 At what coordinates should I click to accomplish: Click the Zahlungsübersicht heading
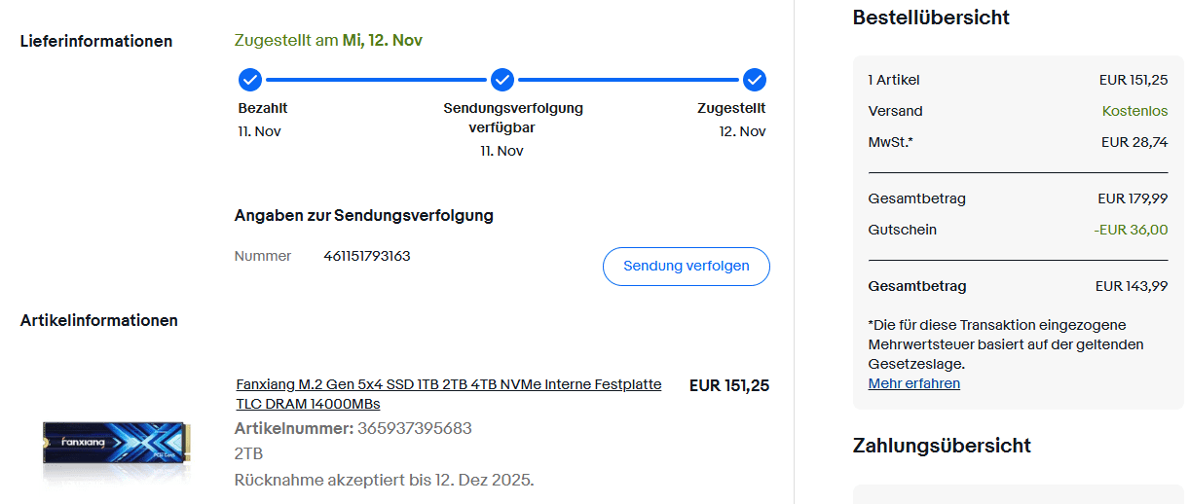coord(941,446)
